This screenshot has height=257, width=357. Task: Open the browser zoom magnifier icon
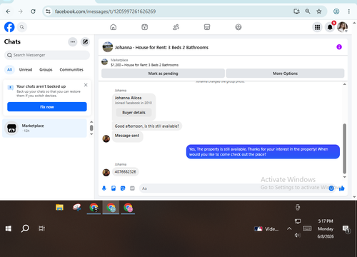[x=308, y=11]
